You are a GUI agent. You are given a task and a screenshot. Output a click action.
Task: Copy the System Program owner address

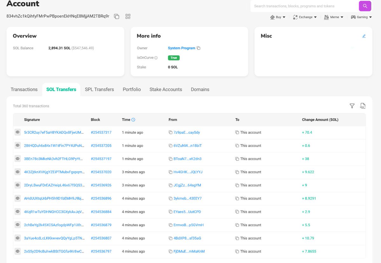point(198,48)
